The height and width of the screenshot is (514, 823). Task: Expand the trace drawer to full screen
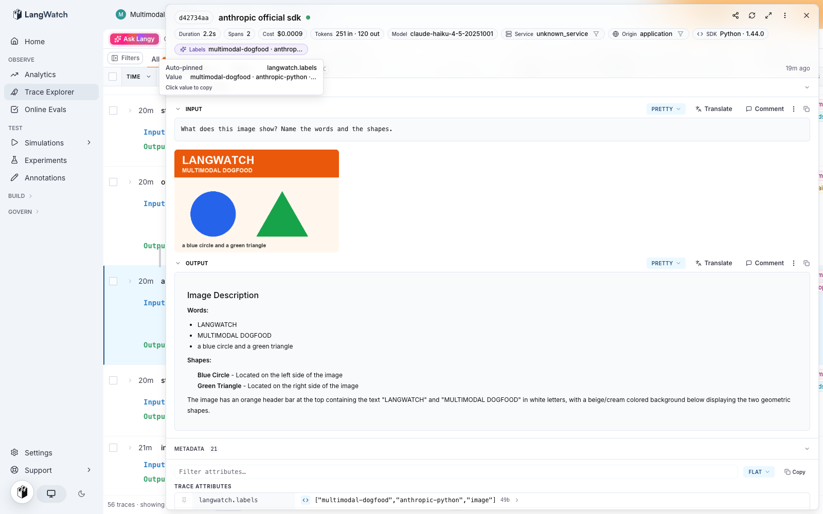click(x=768, y=15)
